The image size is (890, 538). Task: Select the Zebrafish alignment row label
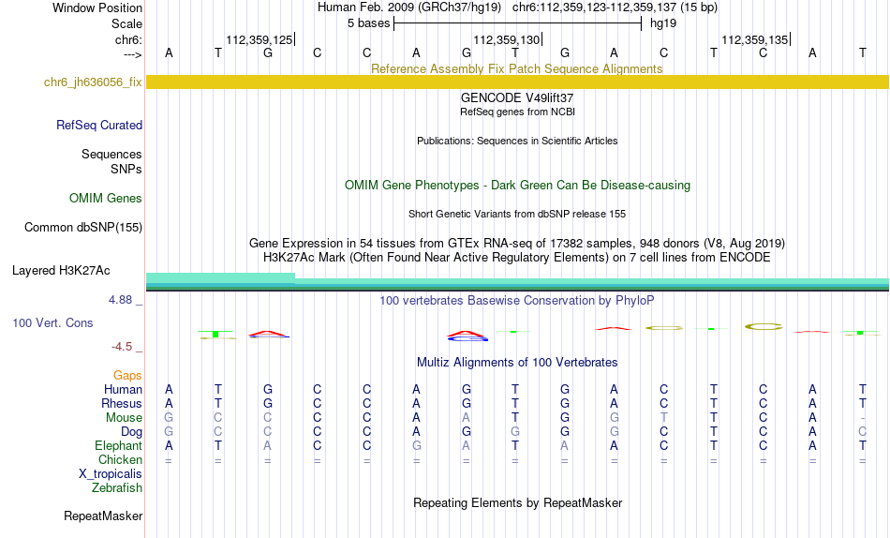[x=117, y=488]
